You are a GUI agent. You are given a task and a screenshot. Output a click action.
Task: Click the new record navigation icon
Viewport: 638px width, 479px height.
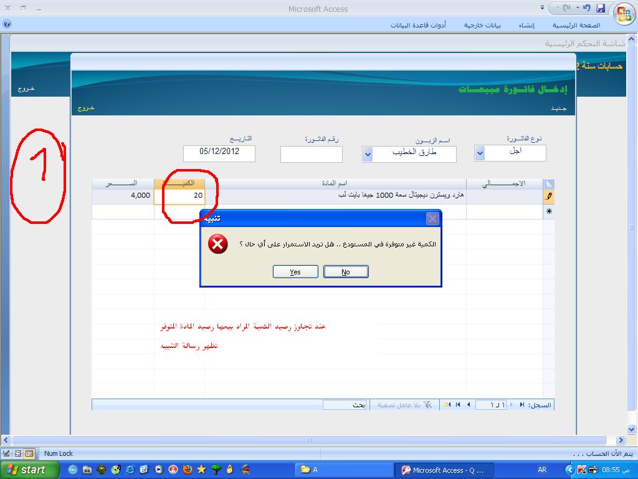tap(447, 404)
